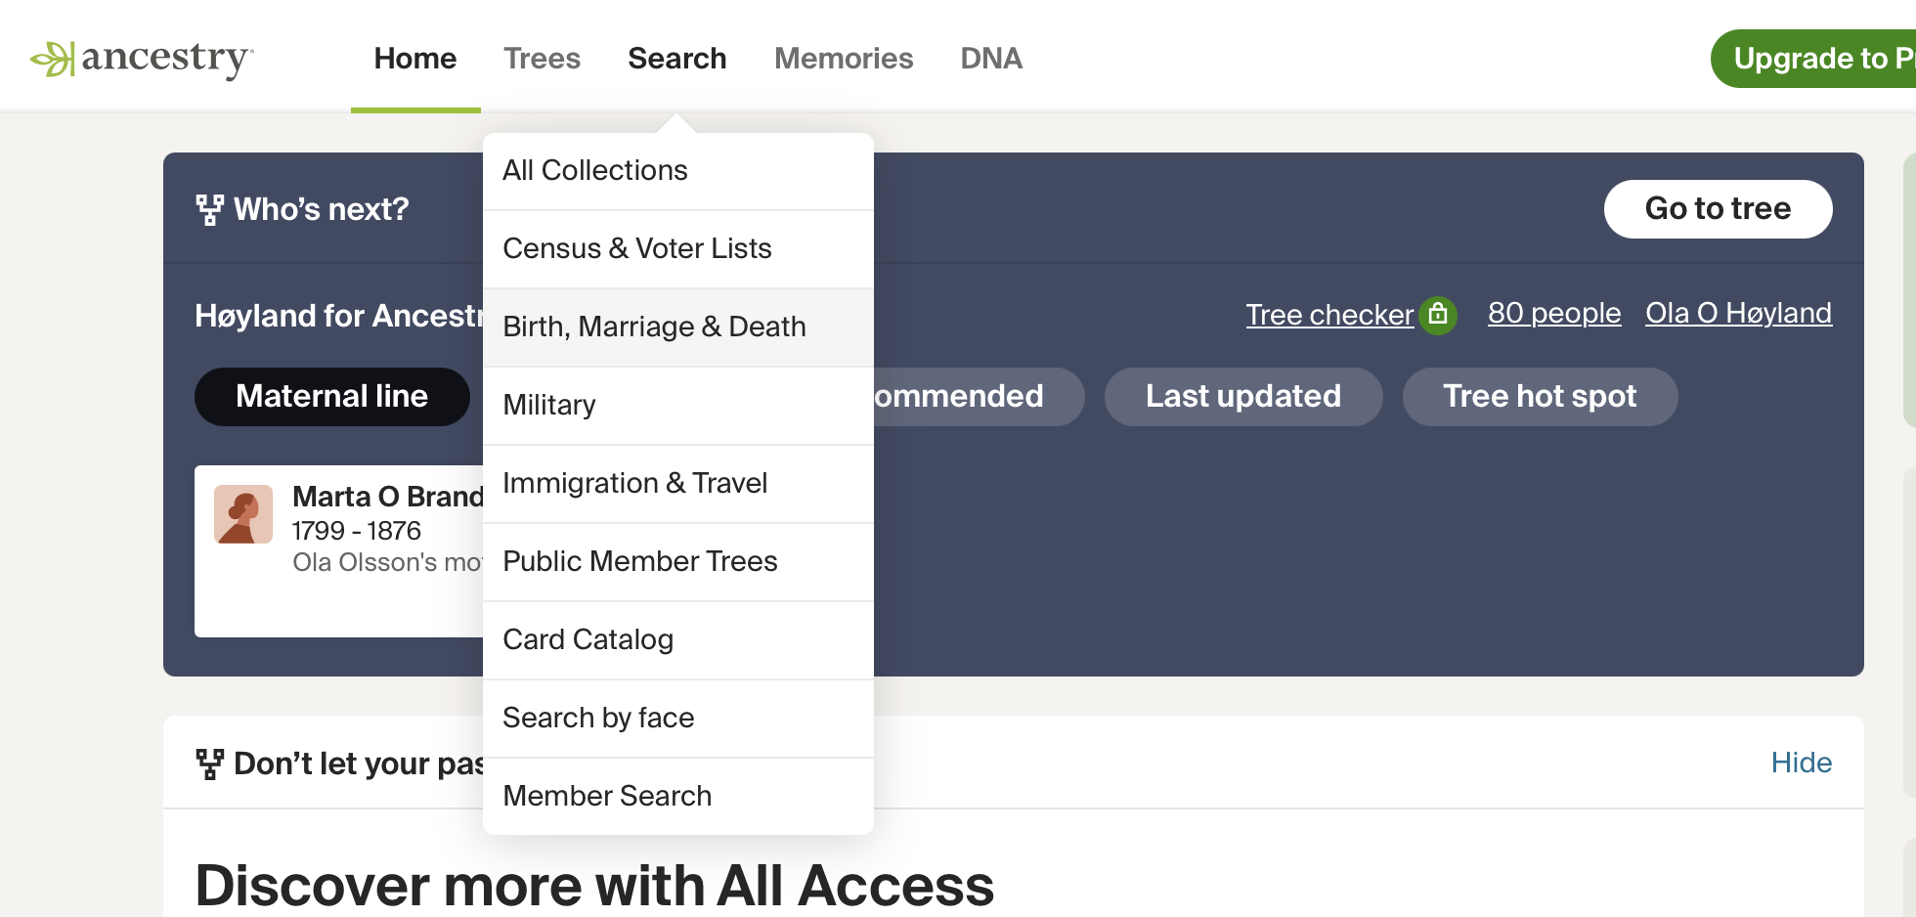
Task: Hide the "Don't let your past" section
Action: (1802, 763)
